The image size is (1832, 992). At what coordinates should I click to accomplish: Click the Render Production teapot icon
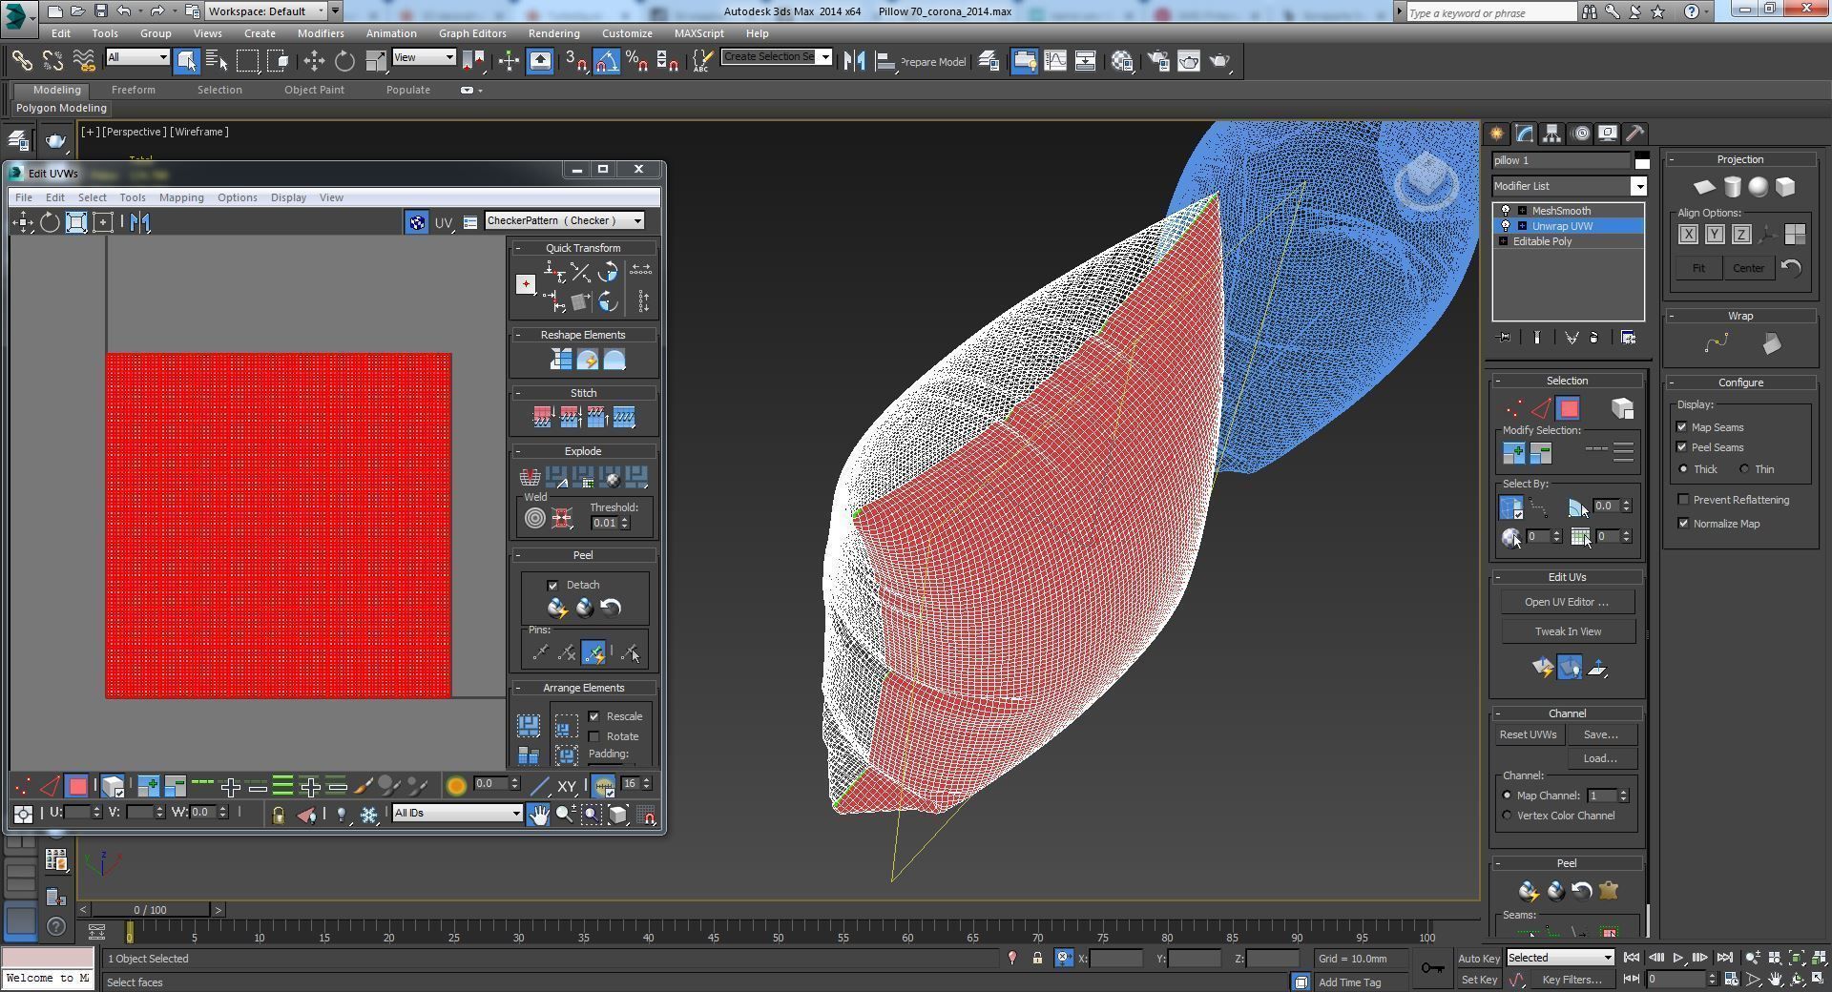[1219, 61]
